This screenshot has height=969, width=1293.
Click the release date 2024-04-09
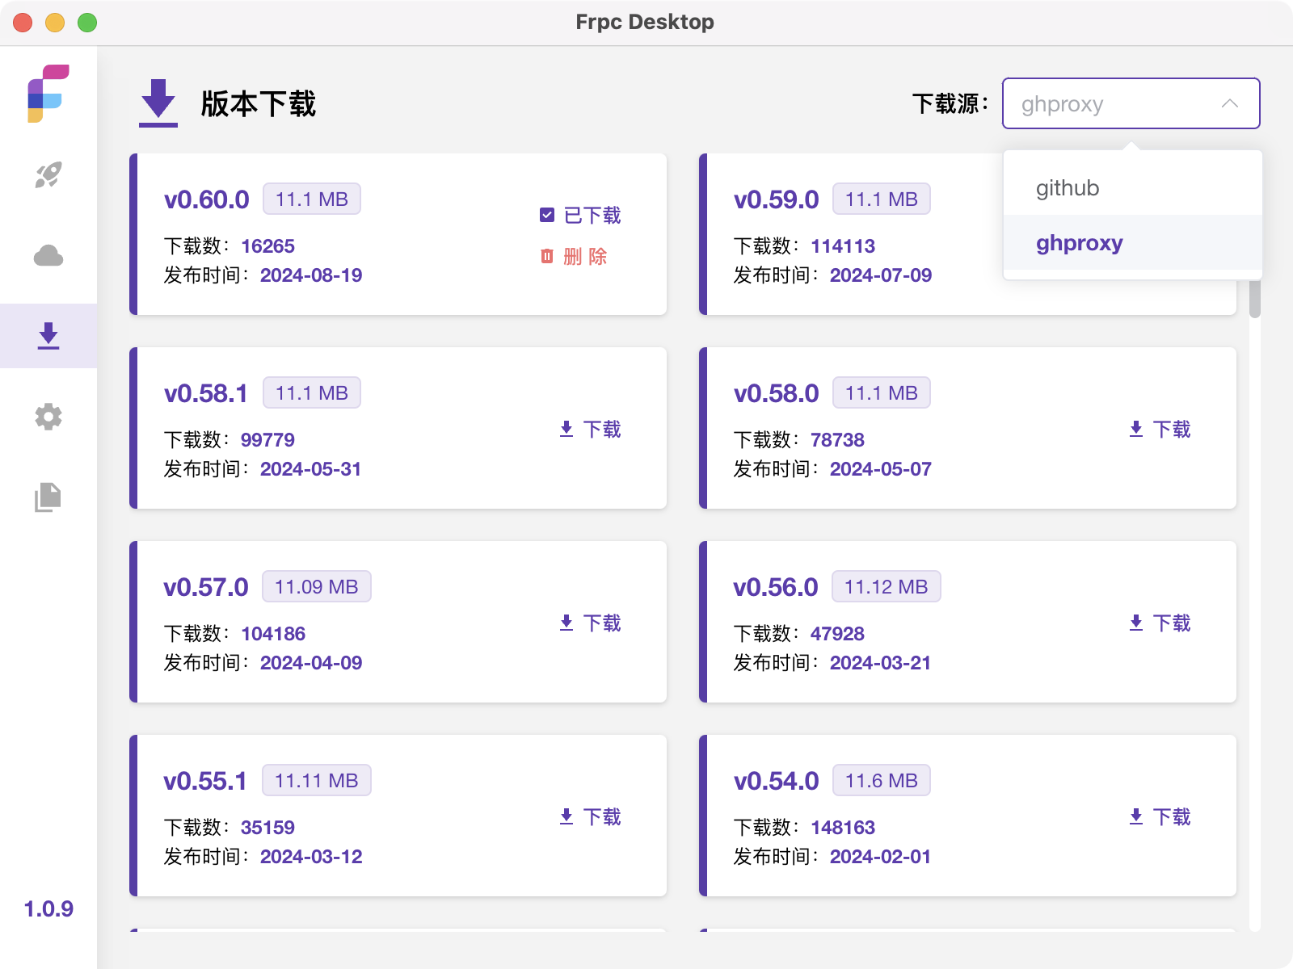[311, 663]
